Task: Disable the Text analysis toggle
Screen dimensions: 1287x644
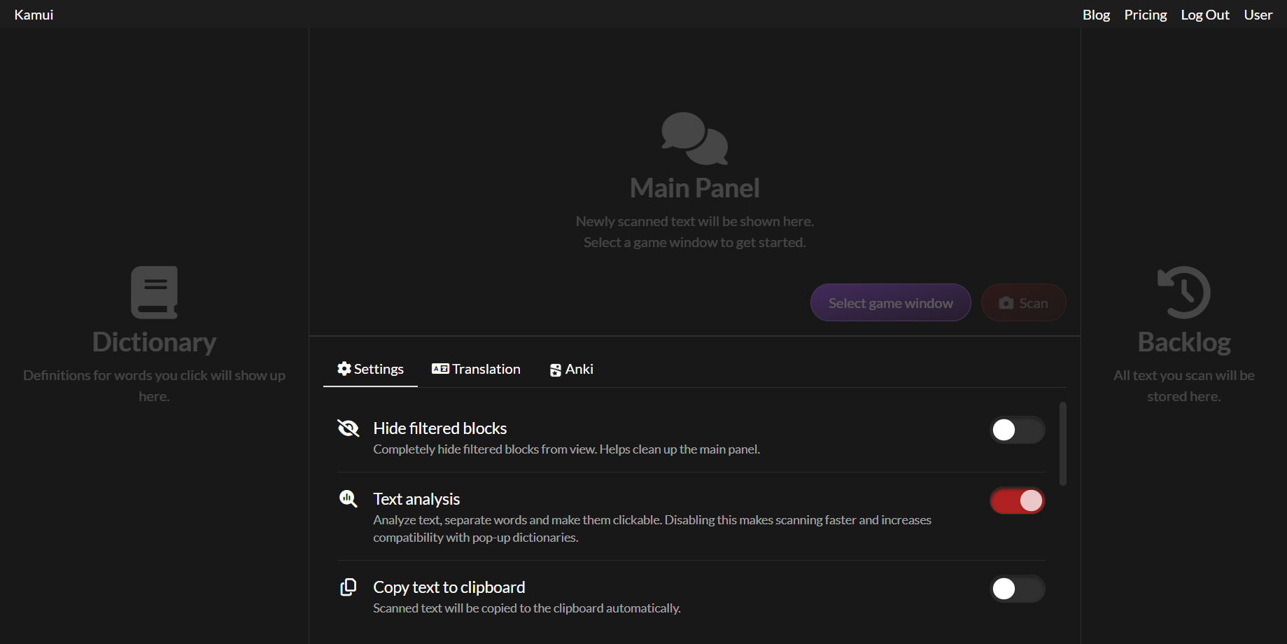Action: pyautogui.click(x=1017, y=500)
